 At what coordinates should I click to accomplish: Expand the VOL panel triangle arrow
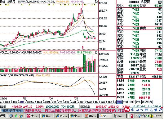(96, 53)
